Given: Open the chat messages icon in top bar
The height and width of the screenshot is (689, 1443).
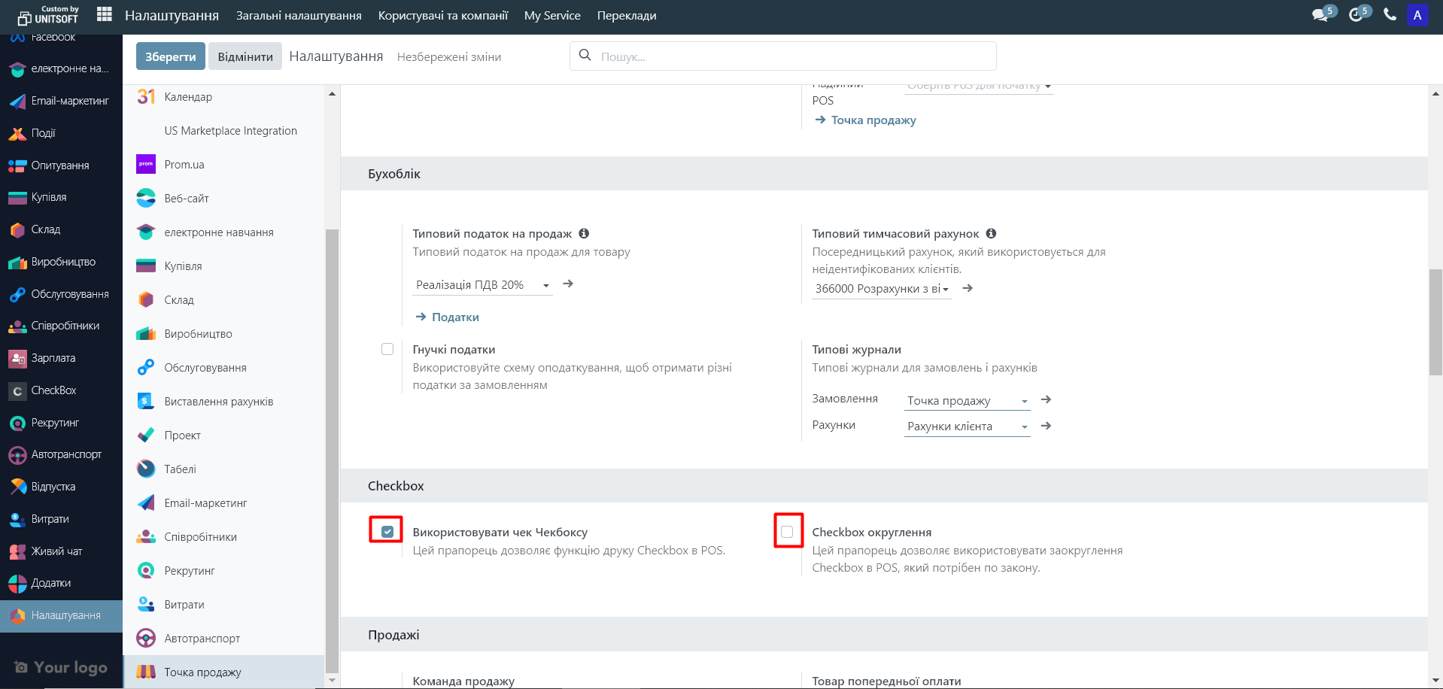Looking at the screenshot, I should point(1320,15).
